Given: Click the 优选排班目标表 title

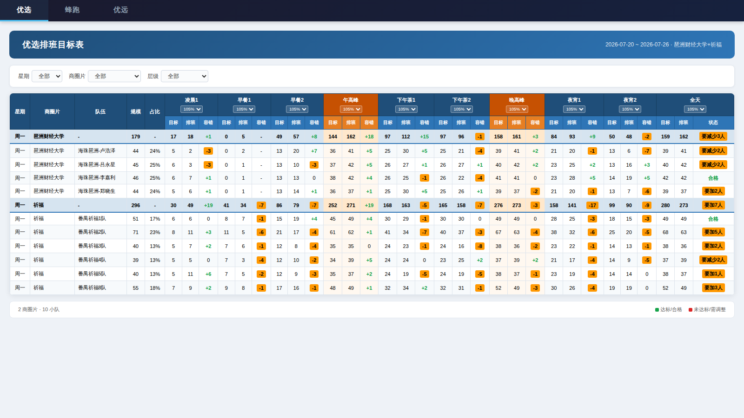Looking at the screenshot, I should [x=53, y=45].
